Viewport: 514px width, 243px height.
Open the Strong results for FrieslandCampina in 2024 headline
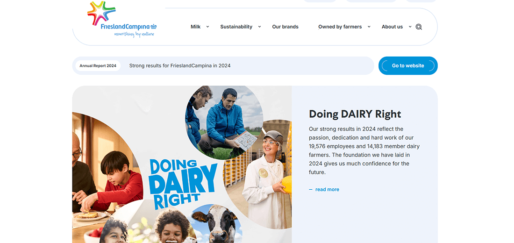179,65
